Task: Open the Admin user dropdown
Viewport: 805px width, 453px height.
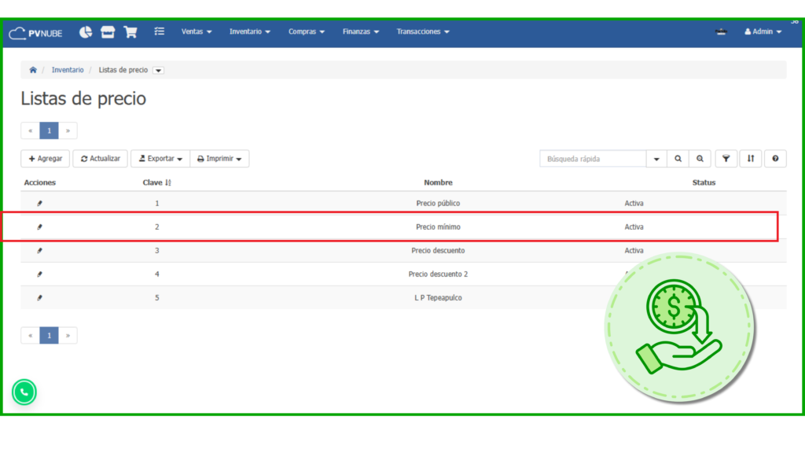Action: point(763,32)
